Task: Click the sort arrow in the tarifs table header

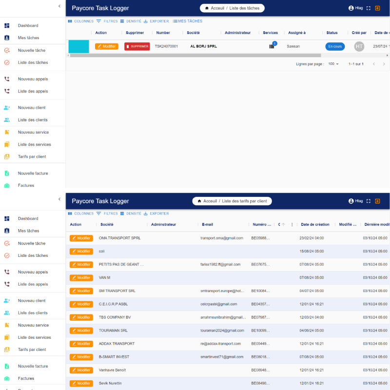Action: point(284,225)
